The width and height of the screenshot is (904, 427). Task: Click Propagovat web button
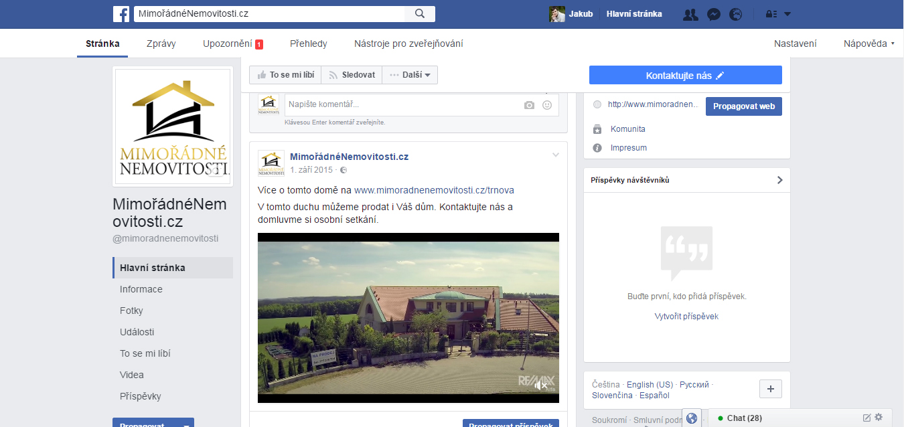pos(743,106)
